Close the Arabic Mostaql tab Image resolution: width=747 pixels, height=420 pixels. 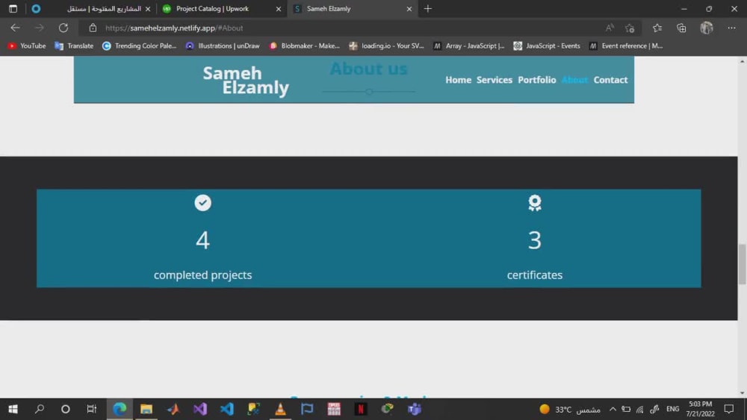148,9
